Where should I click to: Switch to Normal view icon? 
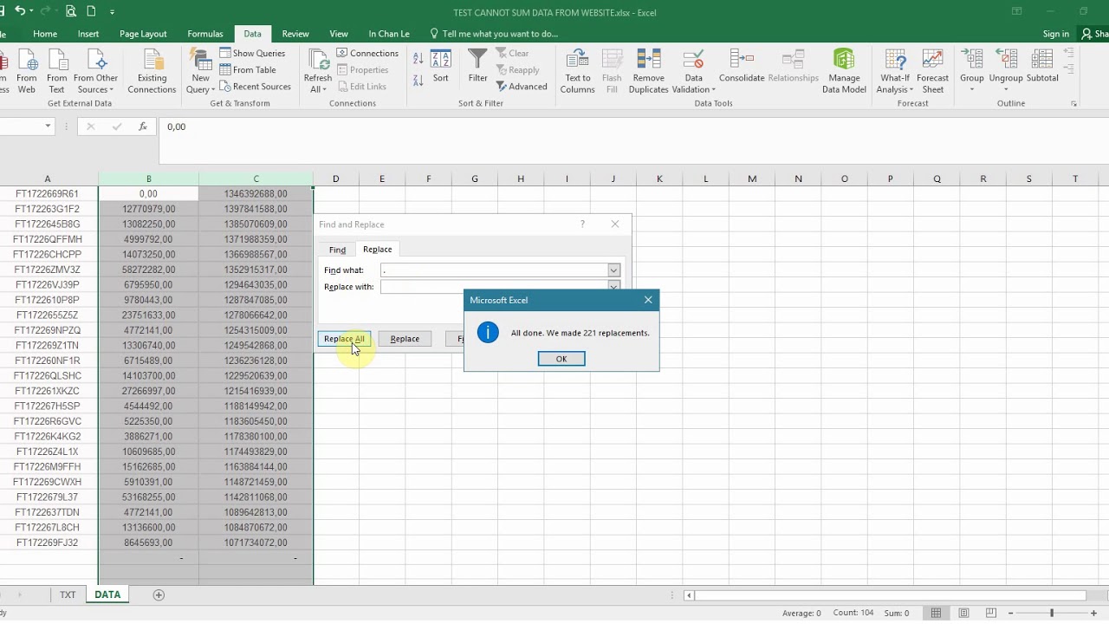click(936, 613)
